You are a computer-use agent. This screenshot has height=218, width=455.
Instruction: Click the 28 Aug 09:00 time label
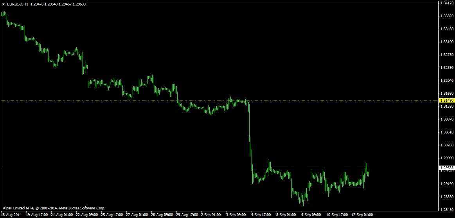point(162,215)
